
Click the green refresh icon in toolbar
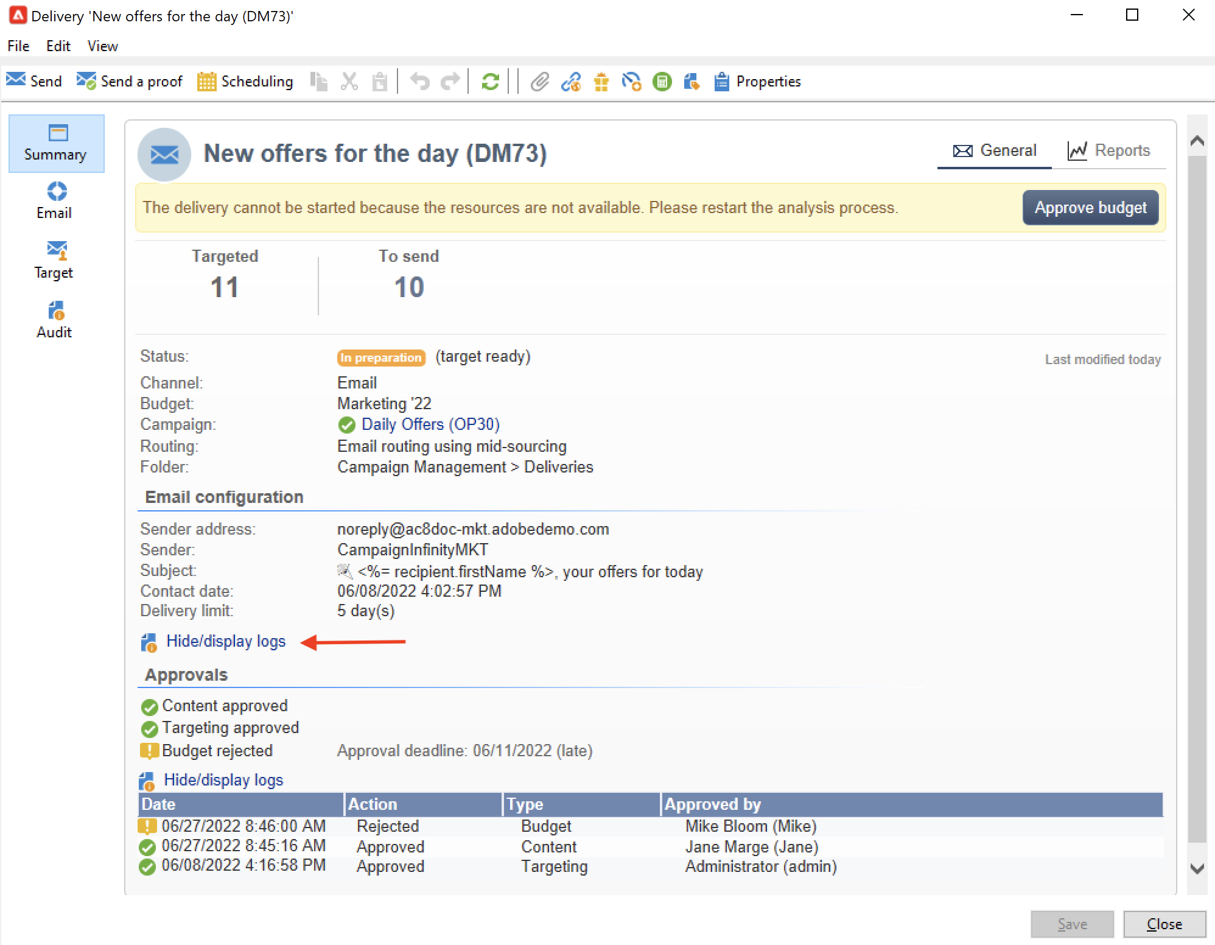pos(490,82)
